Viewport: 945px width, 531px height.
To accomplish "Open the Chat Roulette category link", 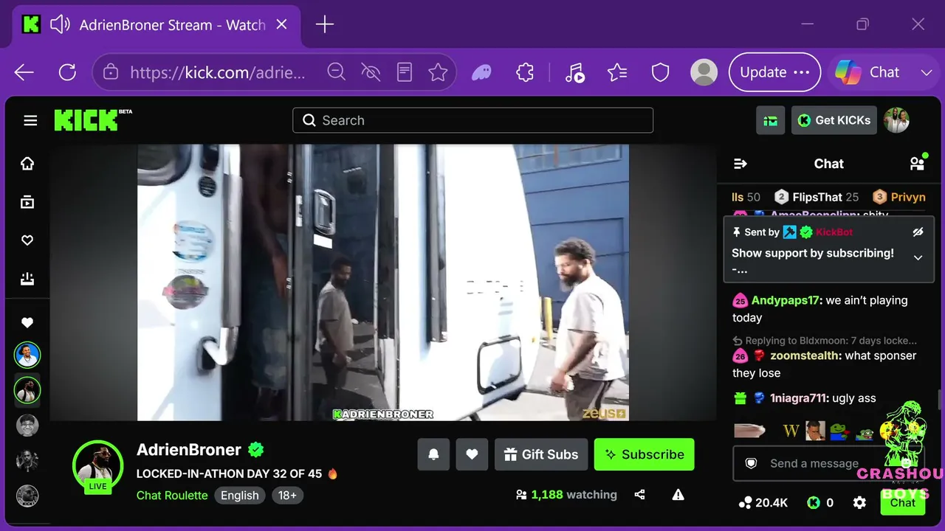I will 172,496.
